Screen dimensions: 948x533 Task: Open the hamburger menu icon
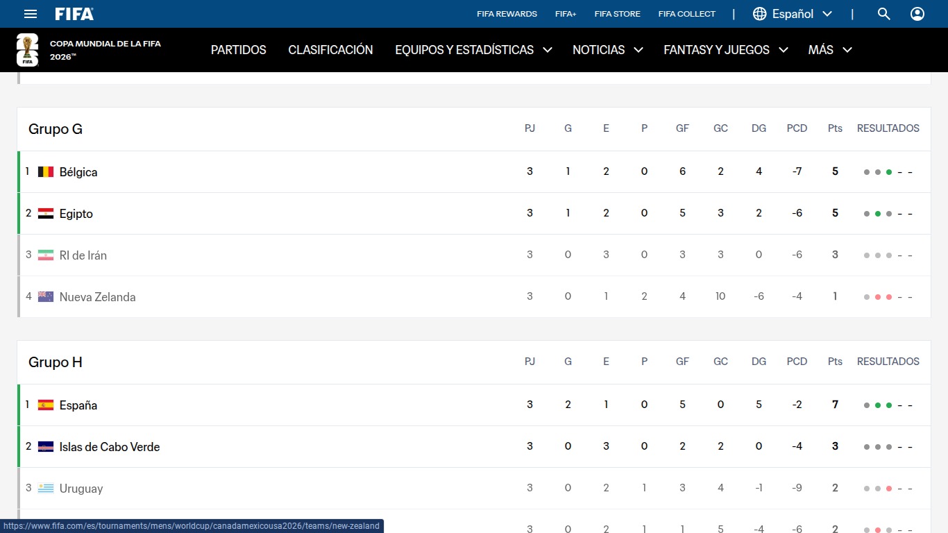(x=30, y=14)
